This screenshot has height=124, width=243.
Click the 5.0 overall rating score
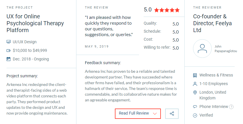pyautogui.click(x=148, y=9)
